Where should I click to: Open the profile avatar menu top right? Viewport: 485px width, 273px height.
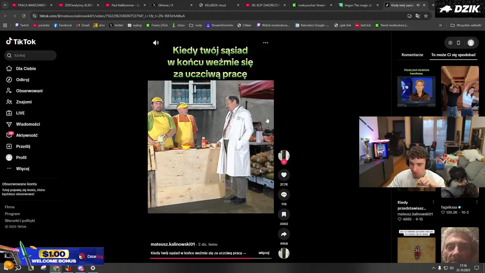471,43
